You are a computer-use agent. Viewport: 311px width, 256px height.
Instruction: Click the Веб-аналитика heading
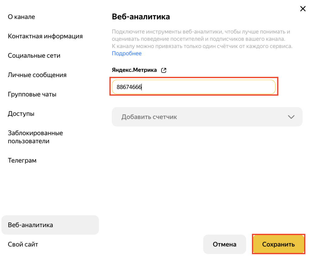coord(141,17)
